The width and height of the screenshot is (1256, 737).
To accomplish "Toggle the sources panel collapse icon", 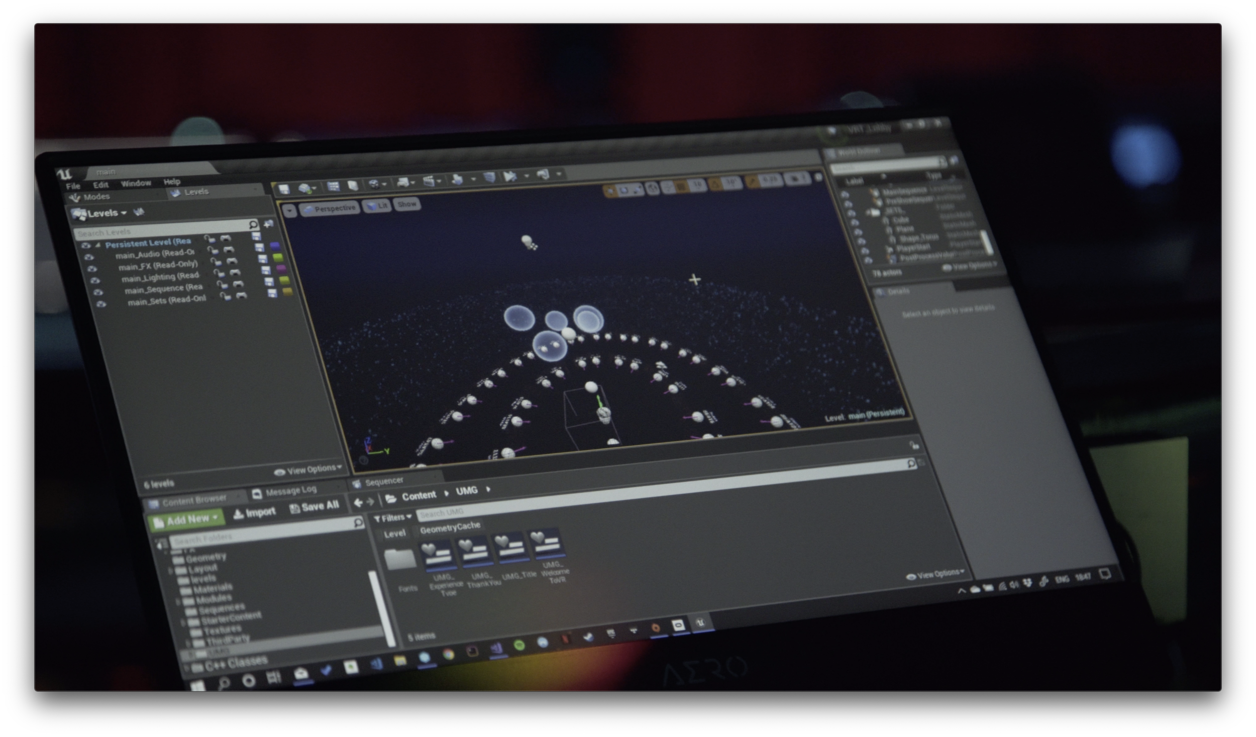I will [x=161, y=543].
